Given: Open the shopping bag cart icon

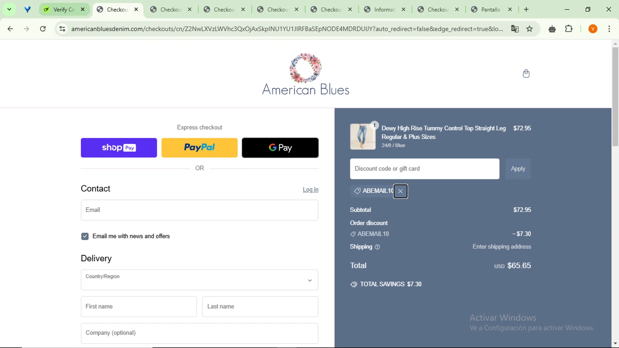Looking at the screenshot, I should (526, 73).
